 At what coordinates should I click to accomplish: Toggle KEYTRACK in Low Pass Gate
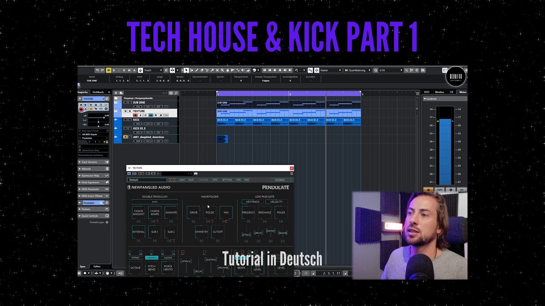[252, 201]
